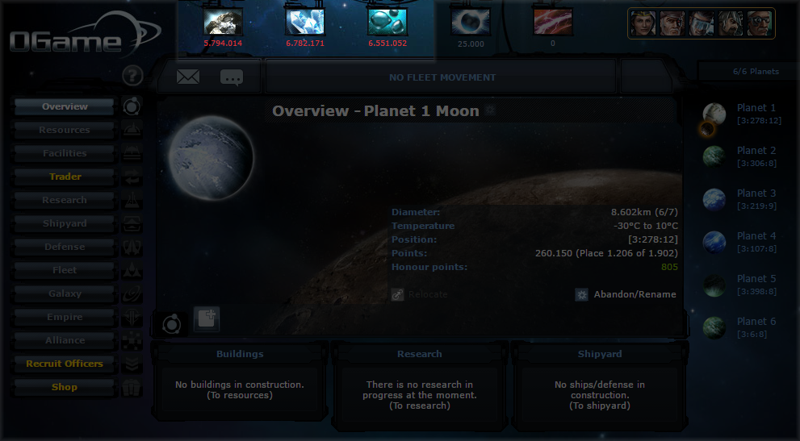Image resolution: width=800 pixels, height=441 pixels.
Task: Open the Galaxy menu
Action: point(65,293)
